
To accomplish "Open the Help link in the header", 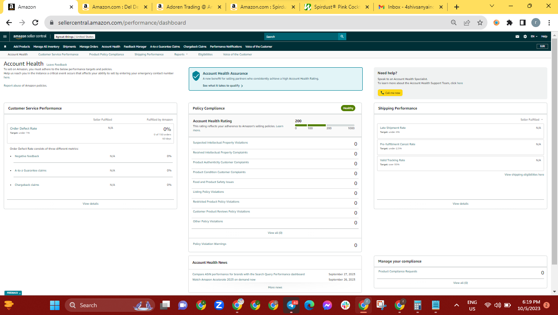I will pos(544,37).
